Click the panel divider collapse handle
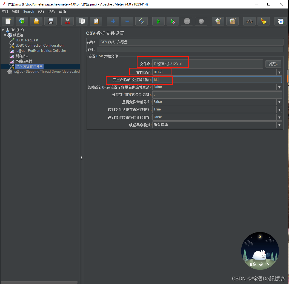Image resolution: width=289 pixels, height=284 pixels. coord(81,158)
